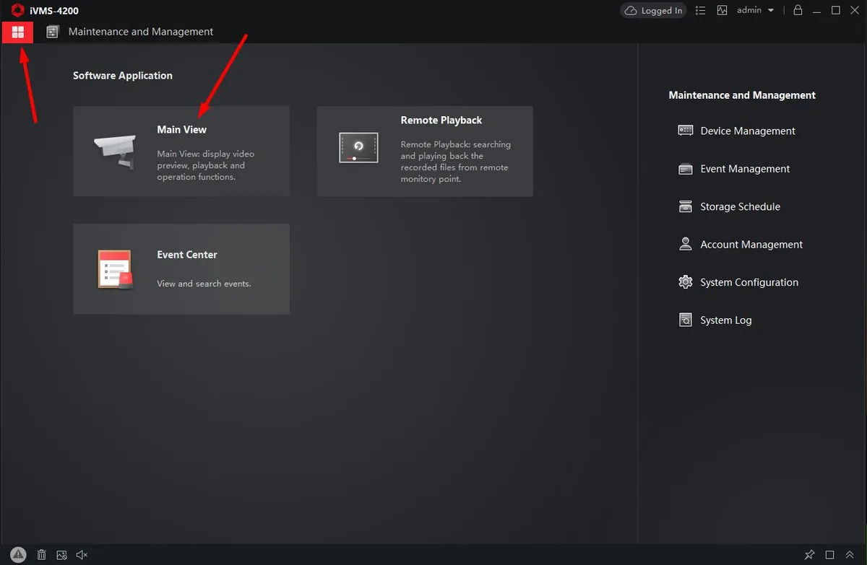The width and height of the screenshot is (867, 565).
Task: Click the System Log icon
Action: click(685, 320)
